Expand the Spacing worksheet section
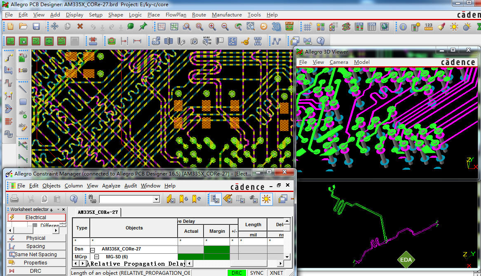481x276 pixels. (36, 246)
